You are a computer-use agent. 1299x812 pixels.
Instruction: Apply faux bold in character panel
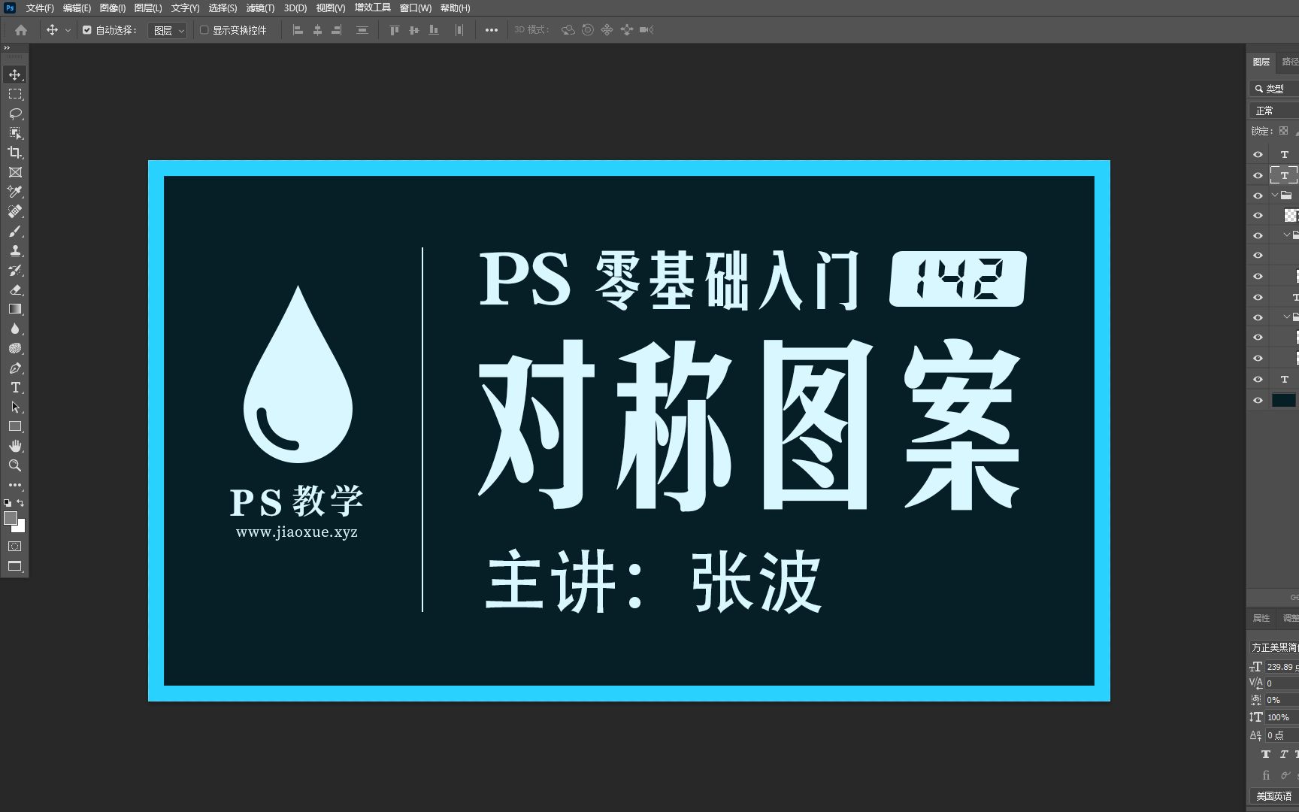(x=1266, y=754)
